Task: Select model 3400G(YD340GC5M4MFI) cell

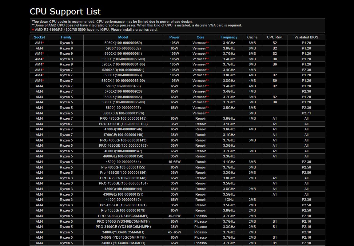Action: click(x=123, y=232)
